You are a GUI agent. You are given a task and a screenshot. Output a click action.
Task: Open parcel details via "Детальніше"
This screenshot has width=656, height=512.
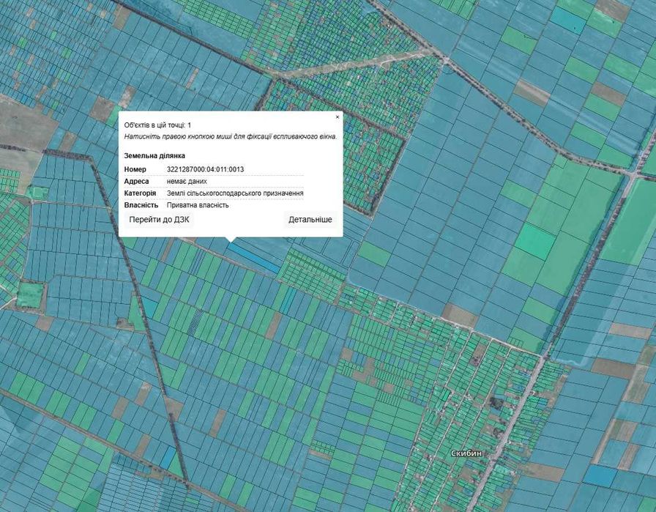click(310, 219)
